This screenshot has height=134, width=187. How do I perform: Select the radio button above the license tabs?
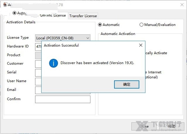[14, 13]
